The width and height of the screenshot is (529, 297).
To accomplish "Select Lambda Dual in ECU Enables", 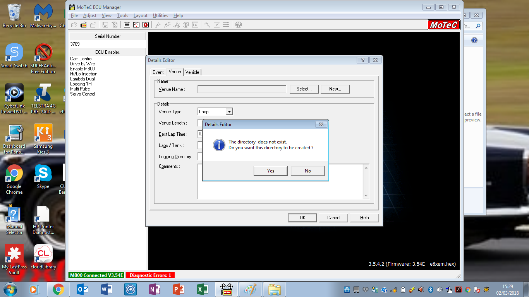I will click(x=82, y=79).
